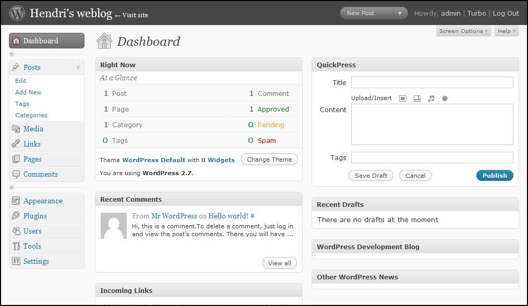The width and height of the screenshot is (528, 306).
Task: Publish the QuickPress post
Action: 495,176
